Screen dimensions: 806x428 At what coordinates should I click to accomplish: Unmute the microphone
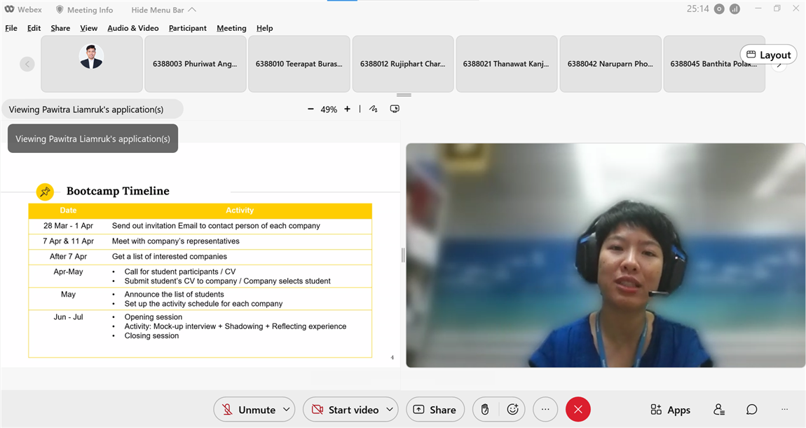(248, 410)
